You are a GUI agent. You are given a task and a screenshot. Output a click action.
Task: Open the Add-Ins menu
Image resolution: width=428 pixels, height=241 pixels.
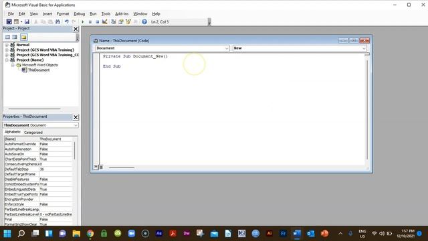coord(122,13)
